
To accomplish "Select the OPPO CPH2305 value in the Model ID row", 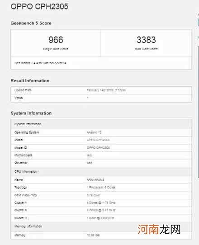I will [98, 148].
